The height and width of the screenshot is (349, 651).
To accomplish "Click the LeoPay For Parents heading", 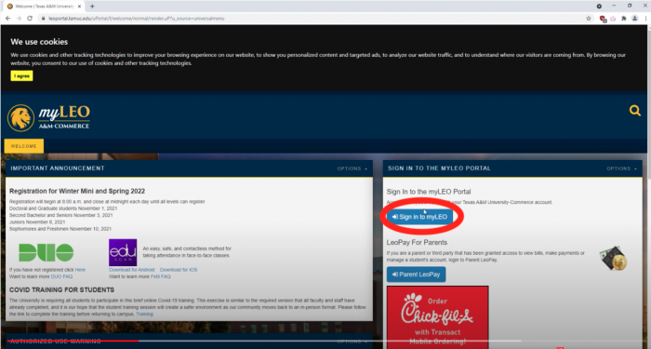I will [x=417, y=242].
